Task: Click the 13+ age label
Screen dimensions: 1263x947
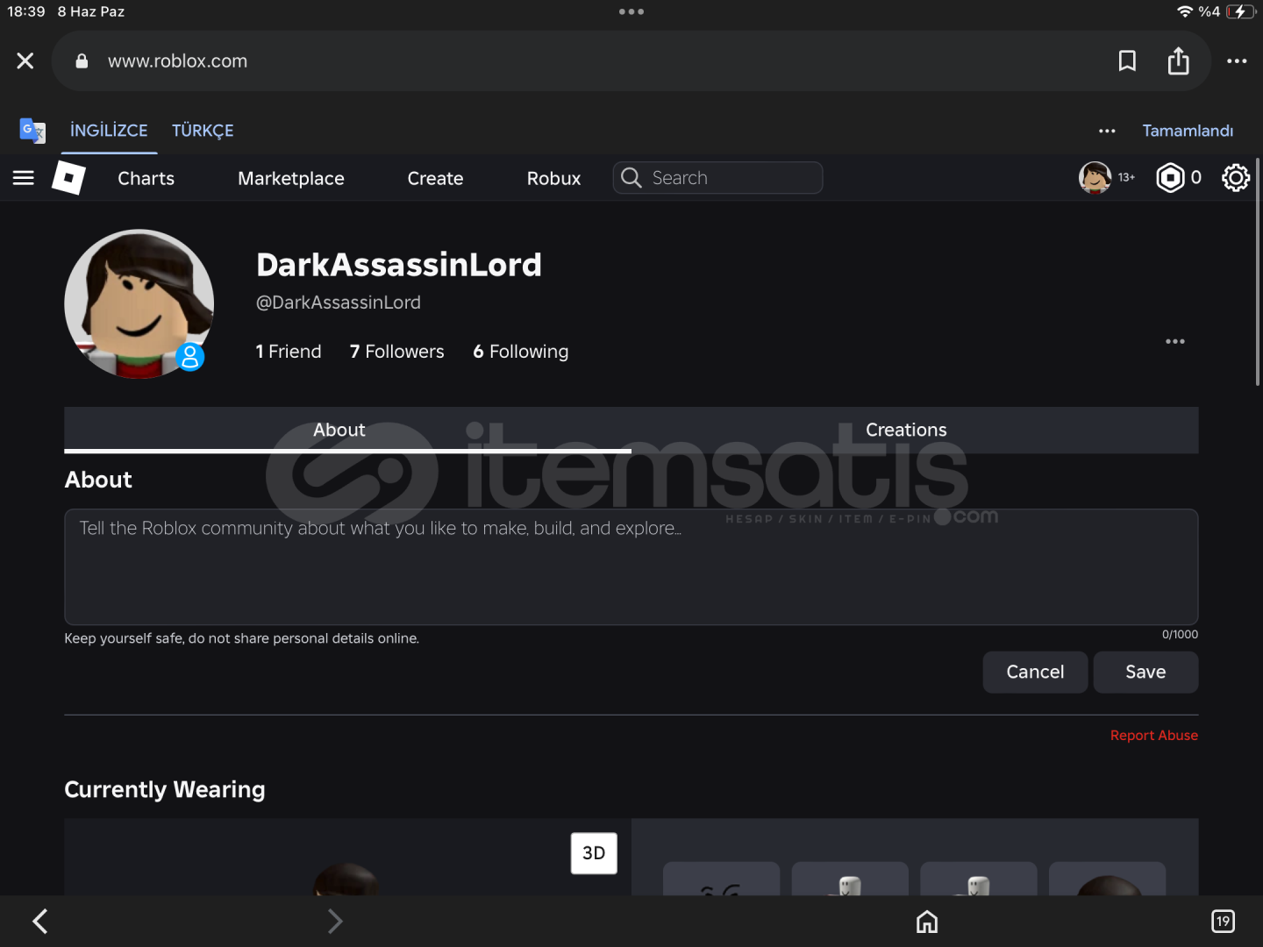Action: point(1126,178)
